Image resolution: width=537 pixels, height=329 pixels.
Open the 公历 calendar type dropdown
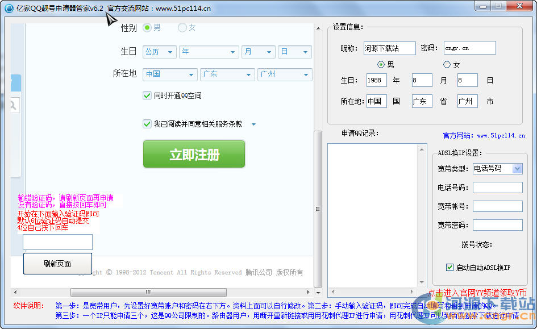[160, 52]
